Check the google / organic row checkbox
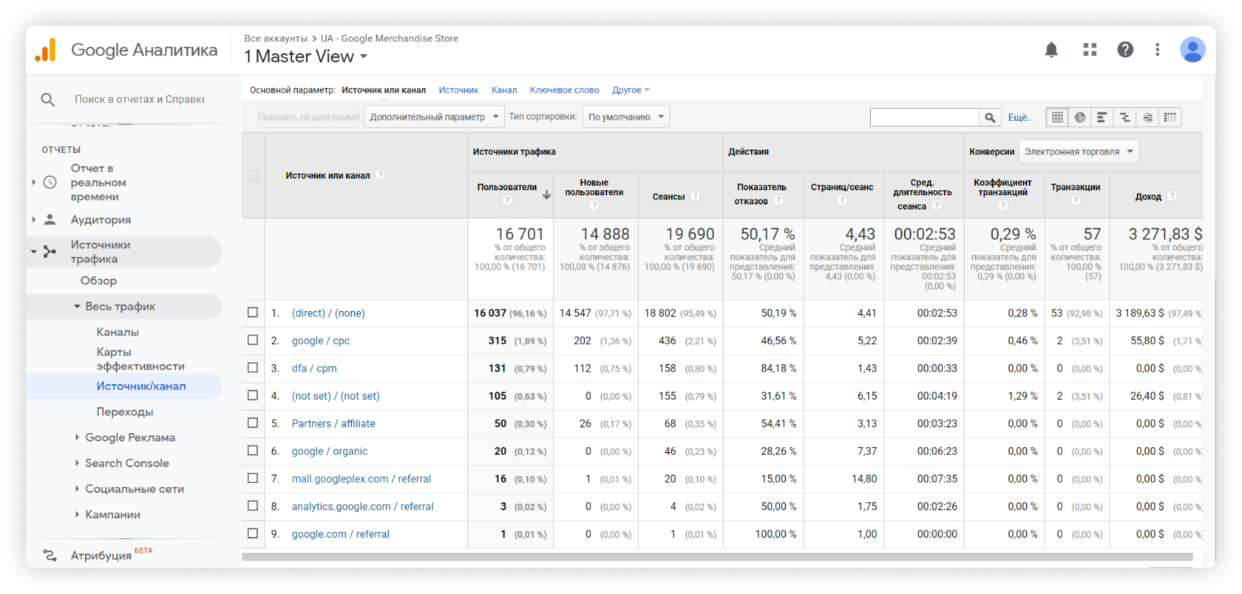1242x594 pixels. [x=253, y=451]
